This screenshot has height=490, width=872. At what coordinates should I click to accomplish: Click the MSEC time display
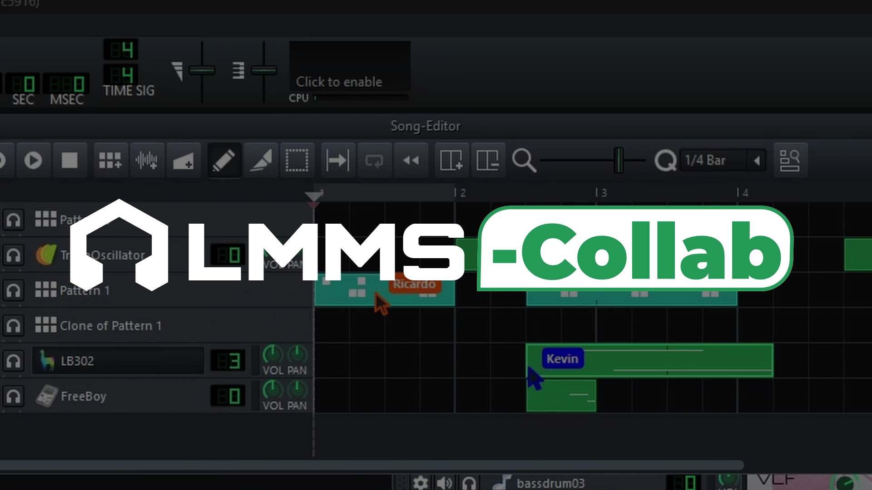(66, 84)
